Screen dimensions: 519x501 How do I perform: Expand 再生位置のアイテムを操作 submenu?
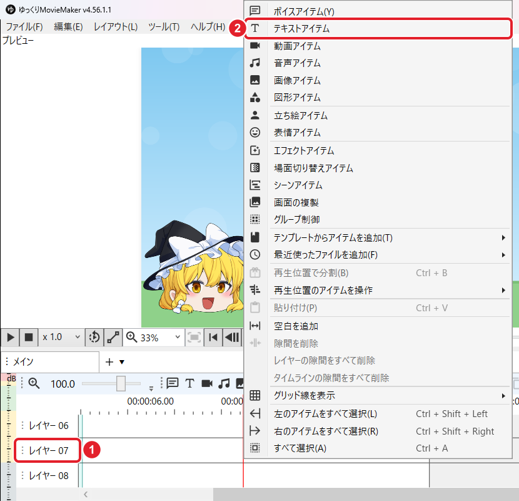coord(378,291)
